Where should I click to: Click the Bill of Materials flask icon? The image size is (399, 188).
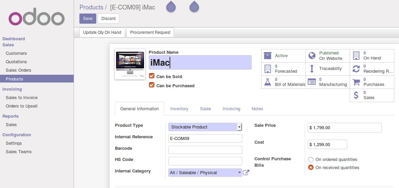[268, 82]
